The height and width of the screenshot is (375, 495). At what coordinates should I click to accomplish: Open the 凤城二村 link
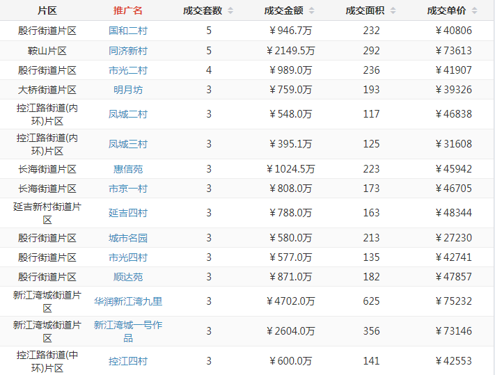(128, 114)
